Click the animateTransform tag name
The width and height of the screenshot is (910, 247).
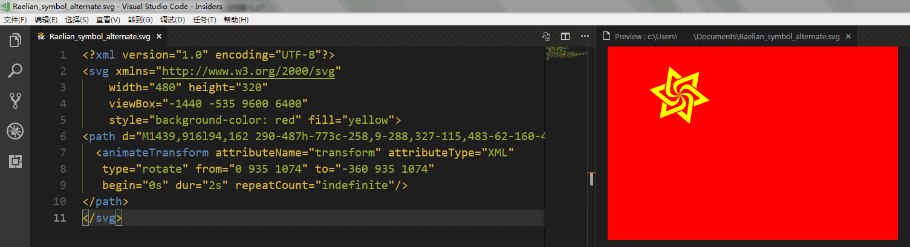tap(155, 153)
